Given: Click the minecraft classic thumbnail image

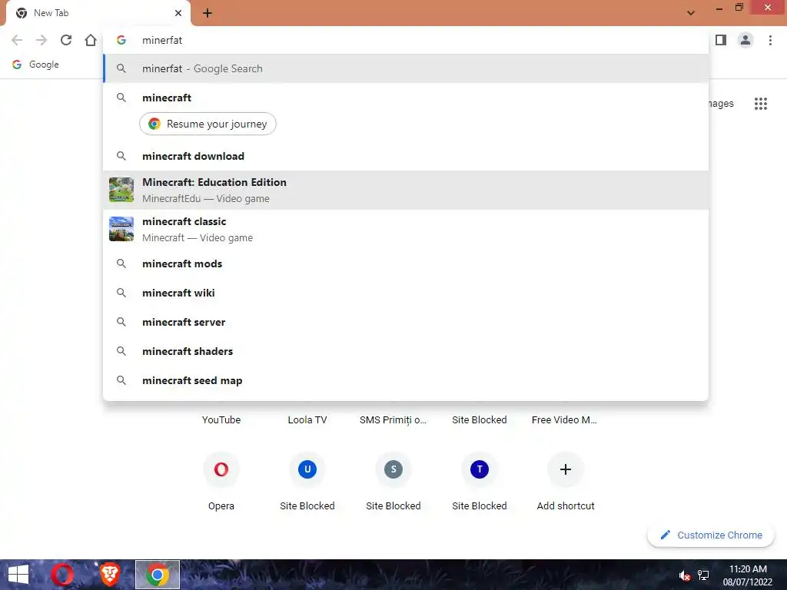Looking at the screenshot, I should pyautogui.click(x=121, y=229).
